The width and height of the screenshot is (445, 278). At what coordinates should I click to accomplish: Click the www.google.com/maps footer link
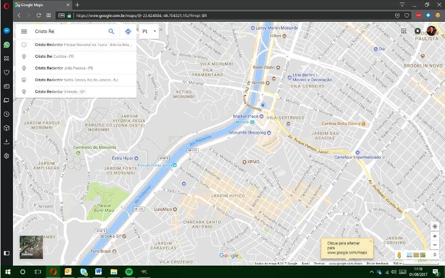click(345, 264)
